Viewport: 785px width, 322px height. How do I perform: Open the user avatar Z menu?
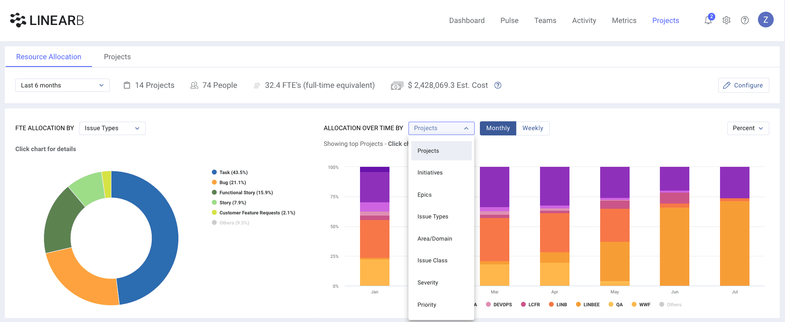click(x=766, y=20)
